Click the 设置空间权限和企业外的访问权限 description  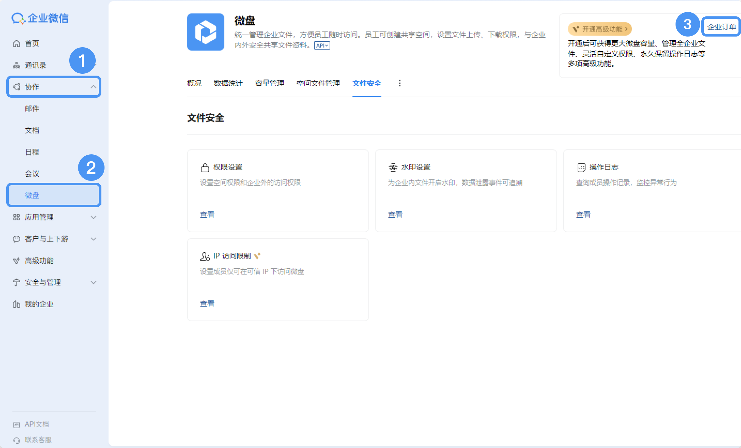coord(250,183)
